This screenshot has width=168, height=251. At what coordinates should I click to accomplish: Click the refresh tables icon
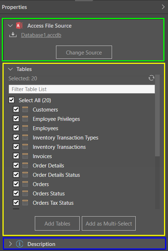(x=151, y=78)
